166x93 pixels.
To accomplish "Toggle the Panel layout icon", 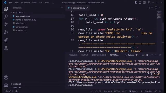I will 140,3.
